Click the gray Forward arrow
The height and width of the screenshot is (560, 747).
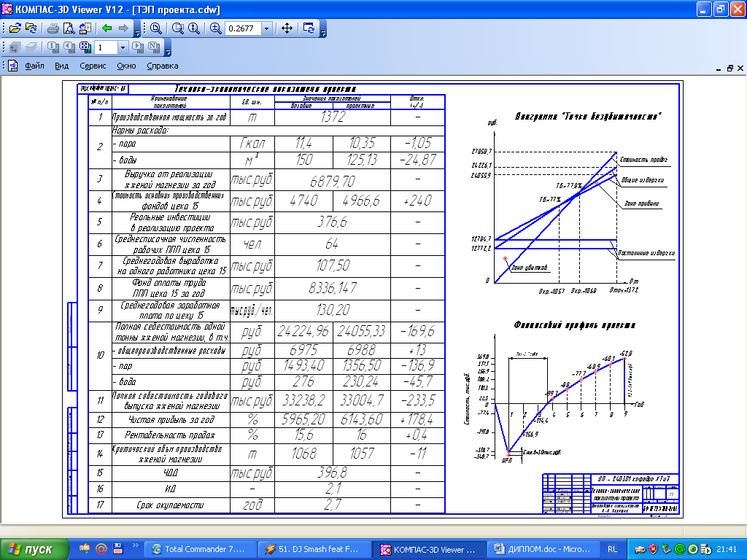tap(123, 28)
